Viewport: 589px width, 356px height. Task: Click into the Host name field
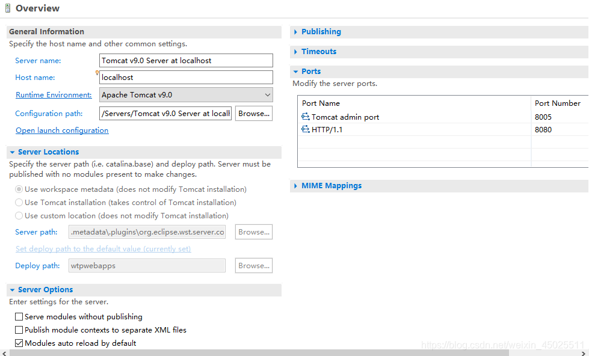tap(186, 78)
